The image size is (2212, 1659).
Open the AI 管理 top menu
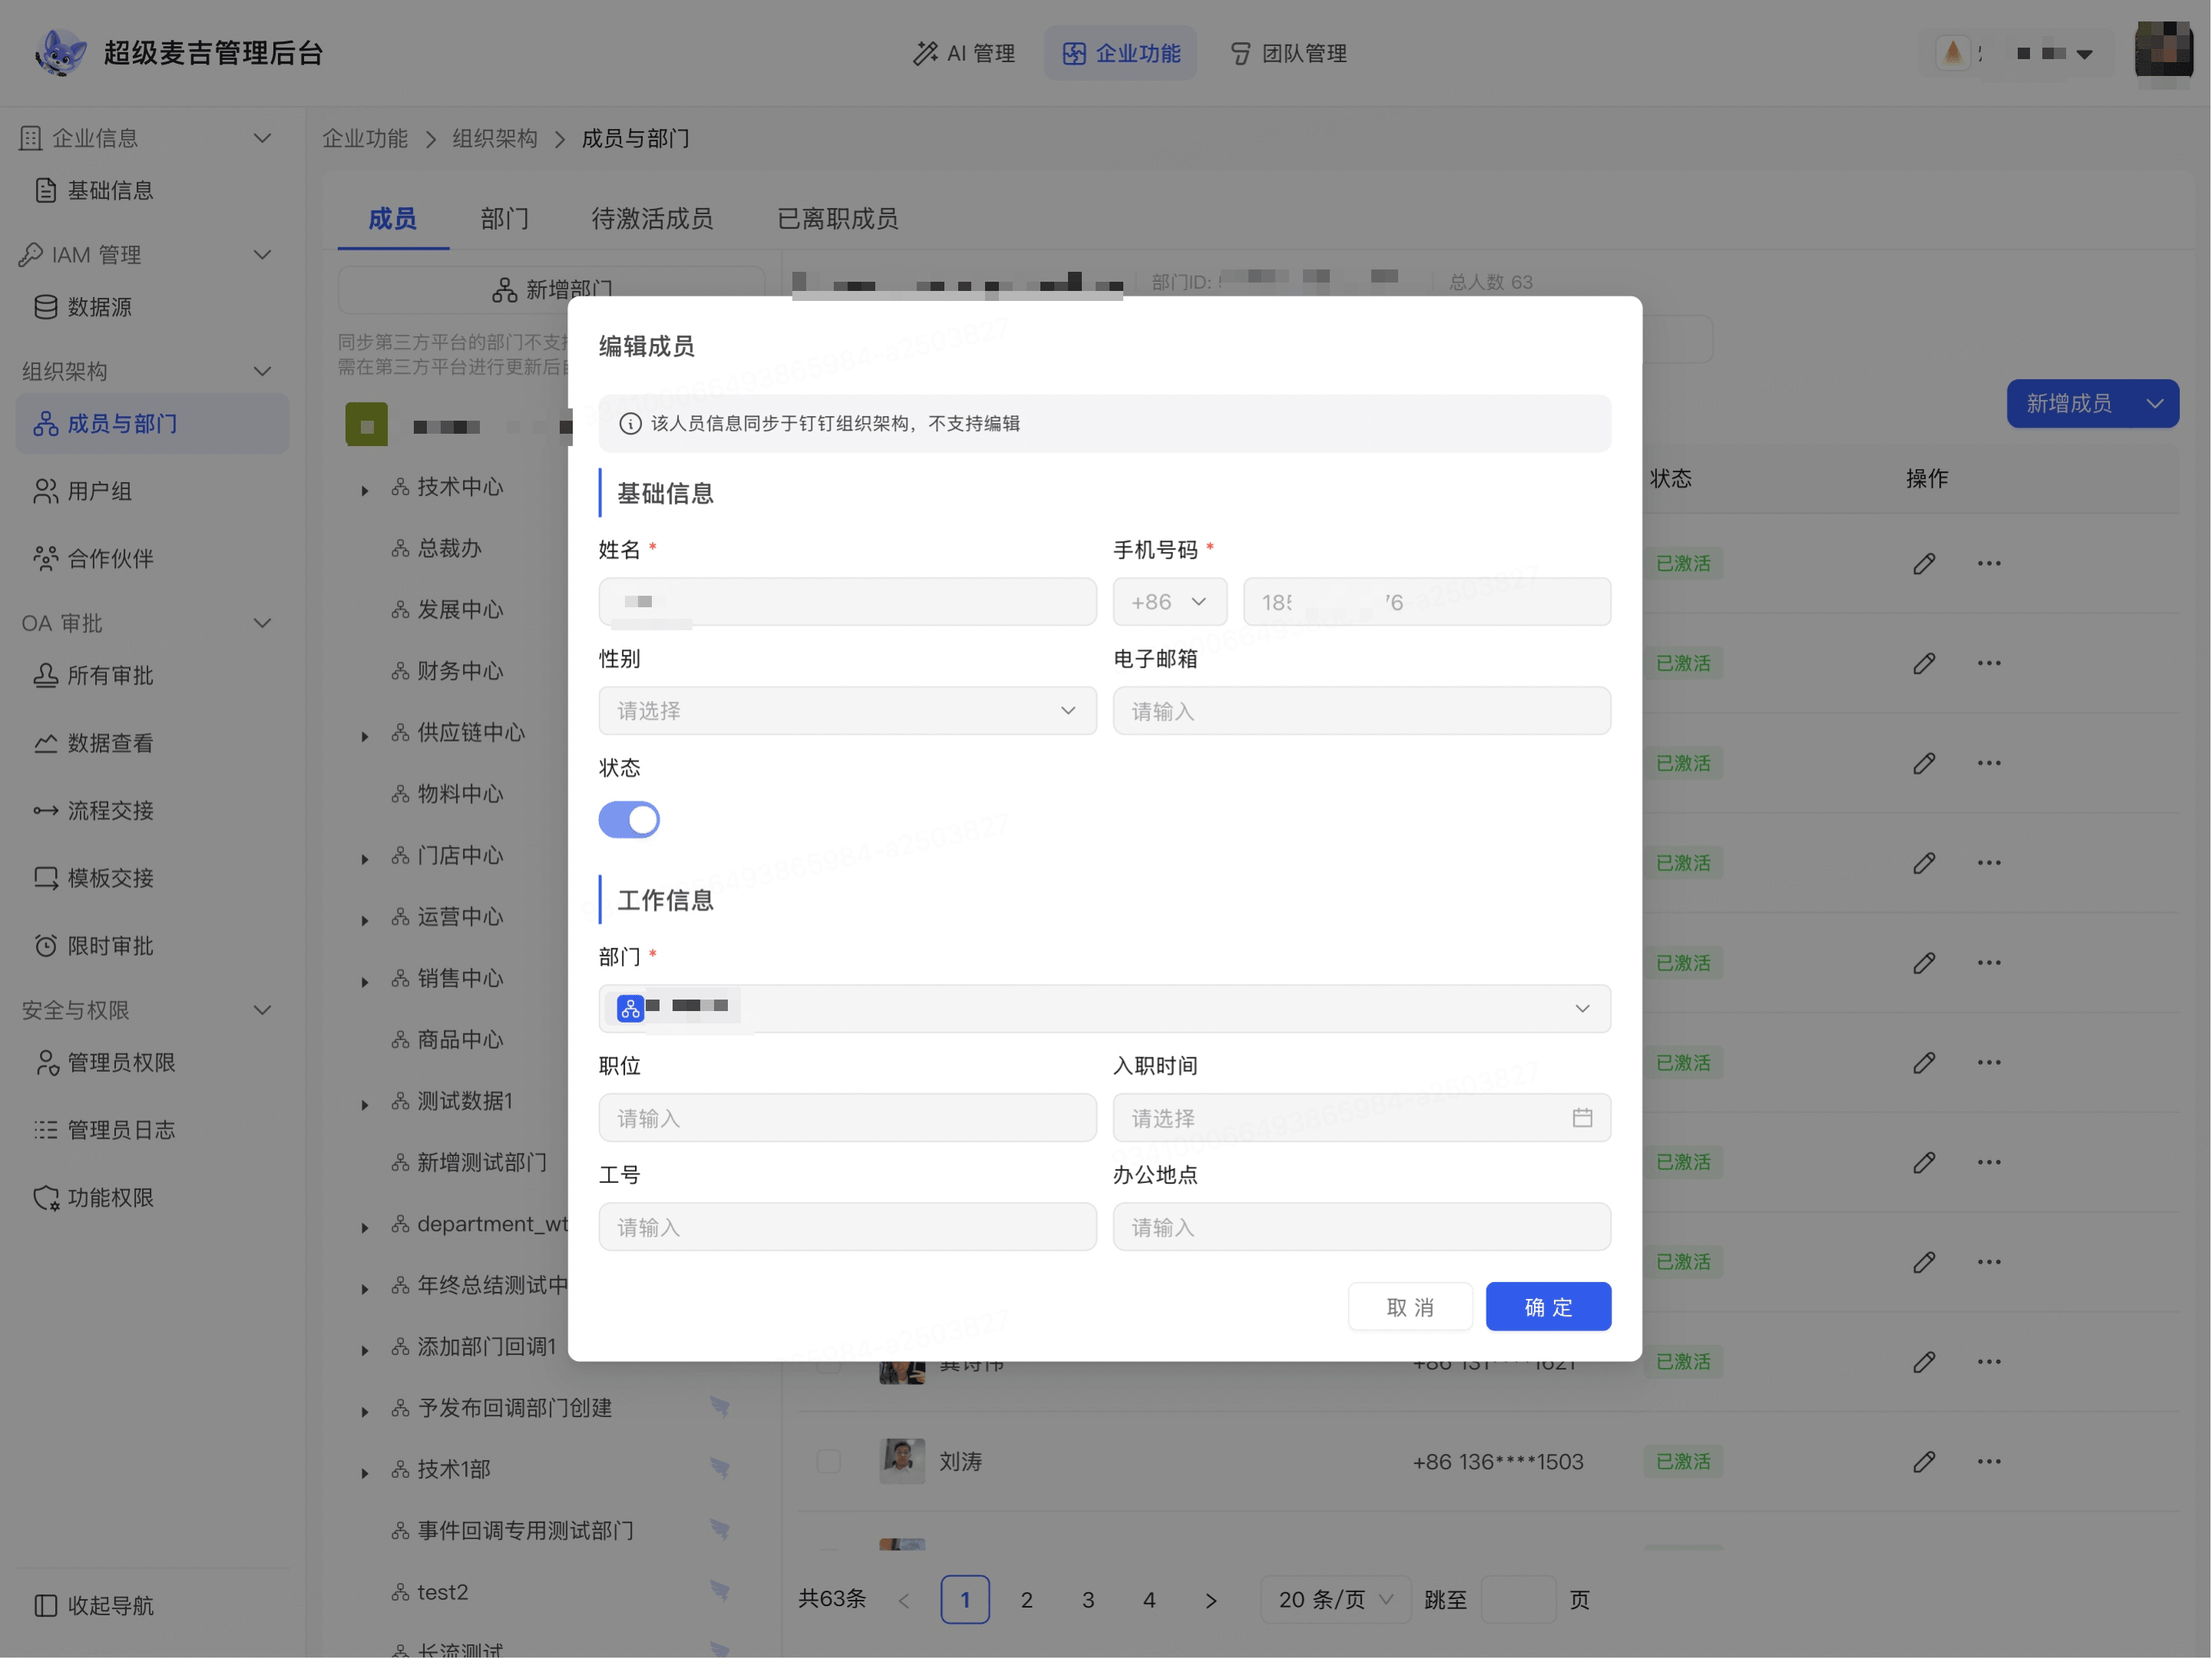964,53
